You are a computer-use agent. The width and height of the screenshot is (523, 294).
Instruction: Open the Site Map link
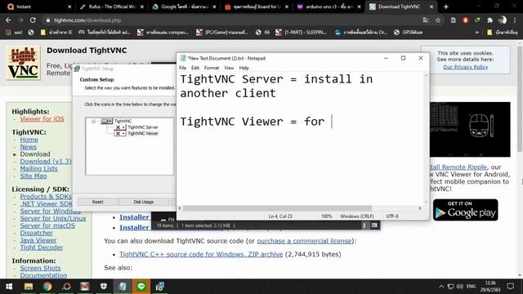[x=34, y=176]
